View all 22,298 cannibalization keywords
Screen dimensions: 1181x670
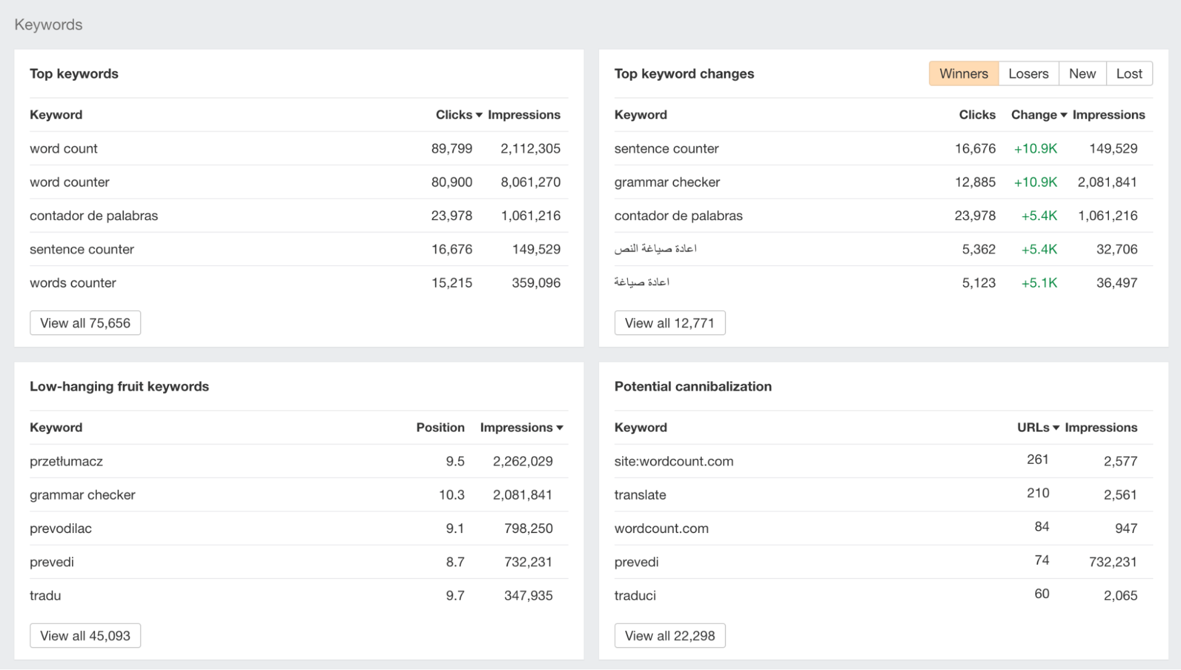click(x=670, y=635)
